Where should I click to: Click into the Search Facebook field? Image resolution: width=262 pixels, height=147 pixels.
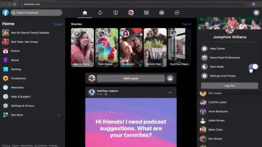[x=36, y=13]
